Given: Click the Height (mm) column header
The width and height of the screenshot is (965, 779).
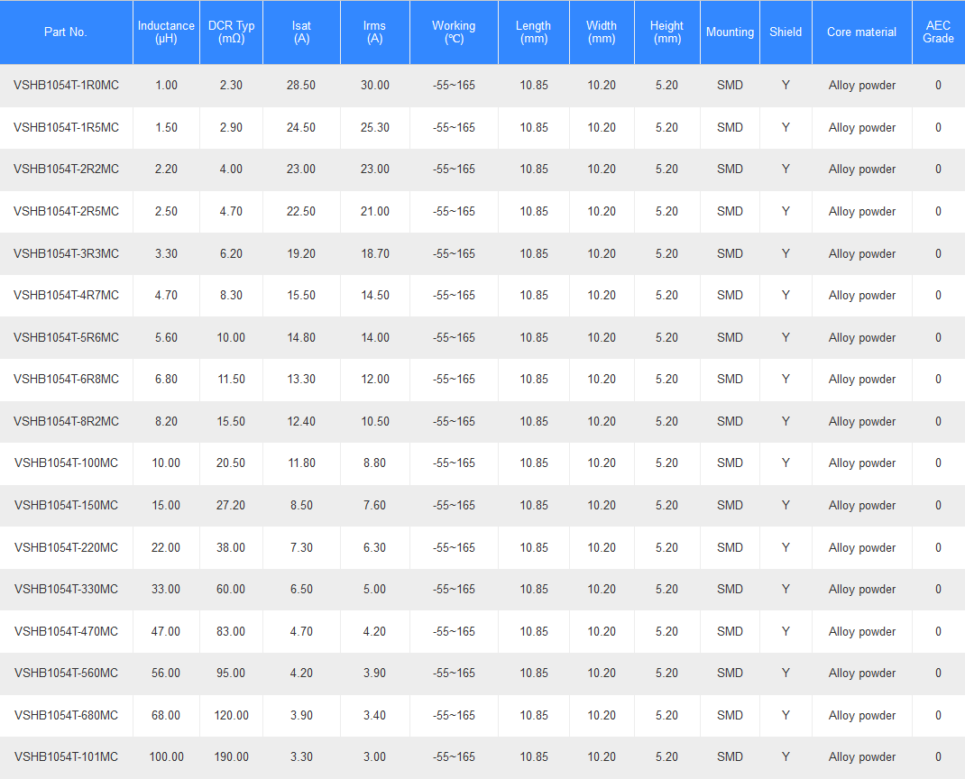Looking at the screenshot, I should point(667,32).
